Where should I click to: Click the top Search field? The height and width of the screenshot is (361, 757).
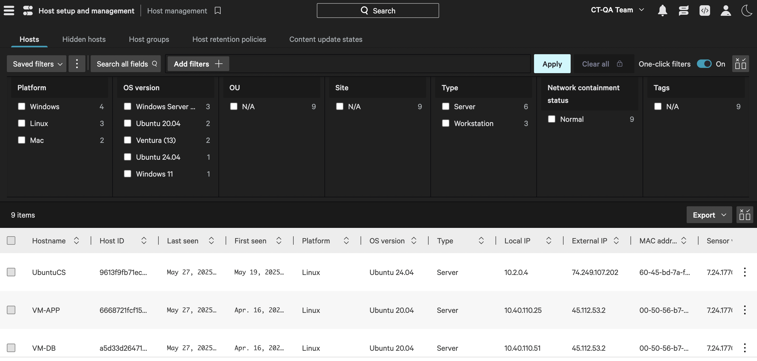378,11
